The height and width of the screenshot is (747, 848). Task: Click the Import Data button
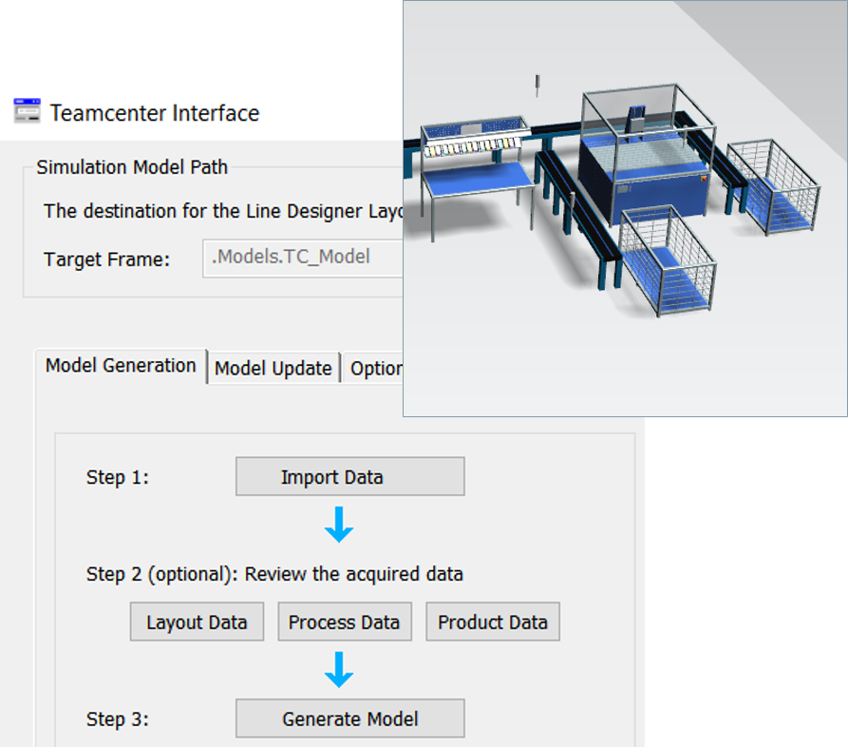[x=349, y=476]
